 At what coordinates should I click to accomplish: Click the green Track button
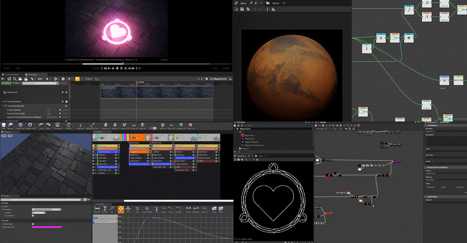[6, 83]
